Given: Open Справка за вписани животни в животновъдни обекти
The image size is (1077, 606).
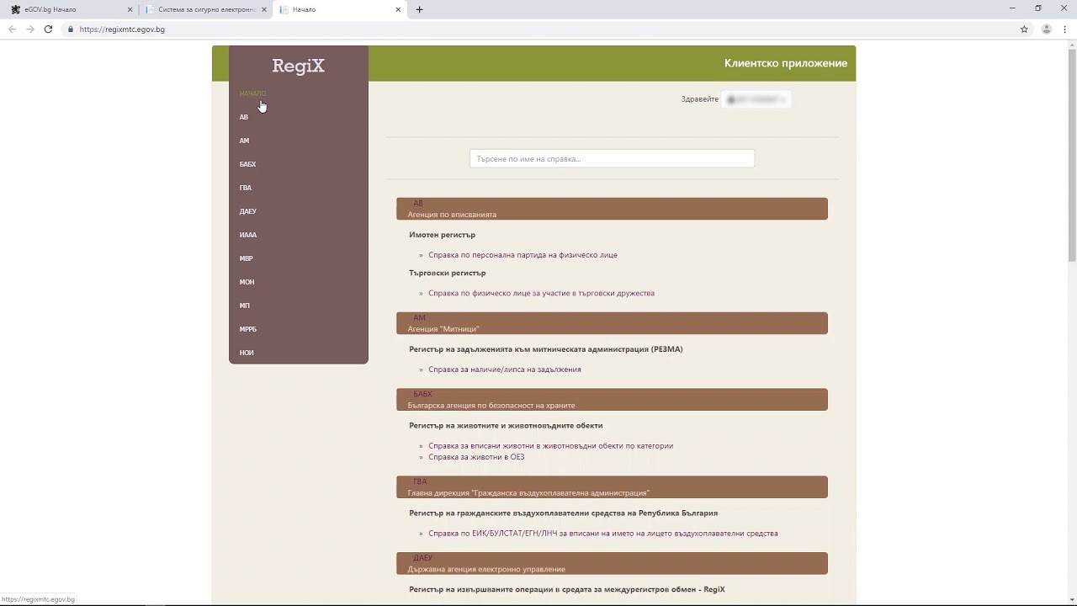Looking at the screenshot, I should [x=550, y=446].
